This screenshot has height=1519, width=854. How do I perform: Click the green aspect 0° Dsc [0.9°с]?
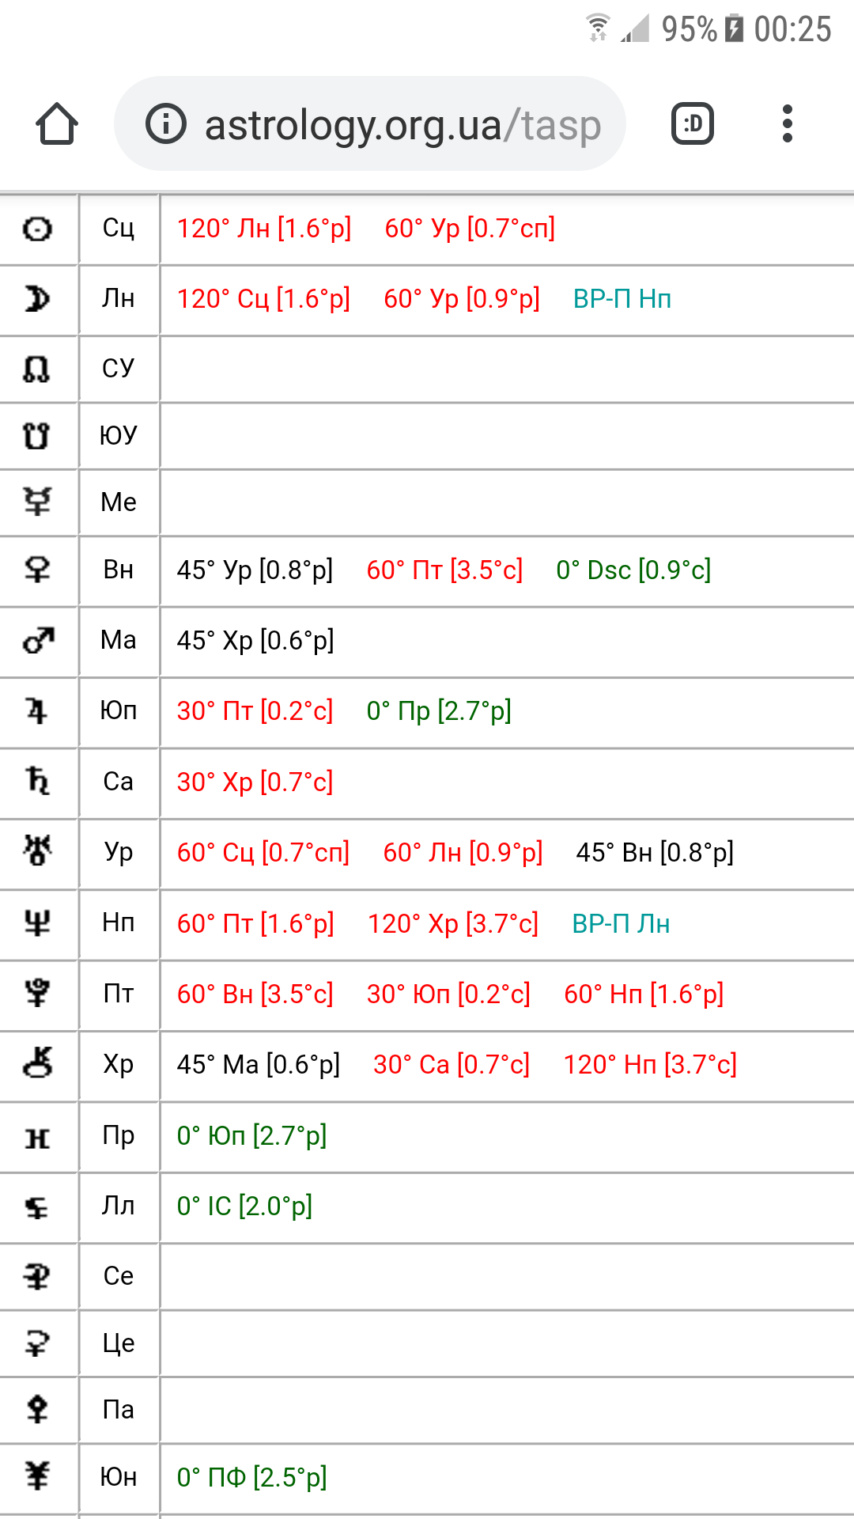(x=633, y=570)
